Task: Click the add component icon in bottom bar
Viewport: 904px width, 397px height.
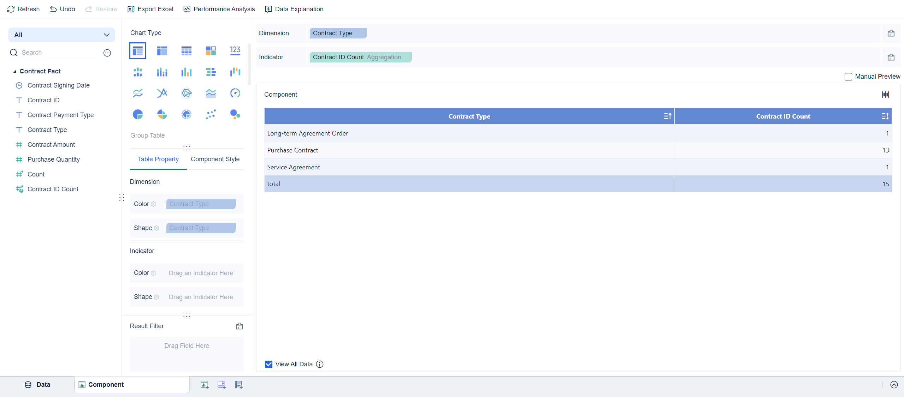Action: [204, 385]
